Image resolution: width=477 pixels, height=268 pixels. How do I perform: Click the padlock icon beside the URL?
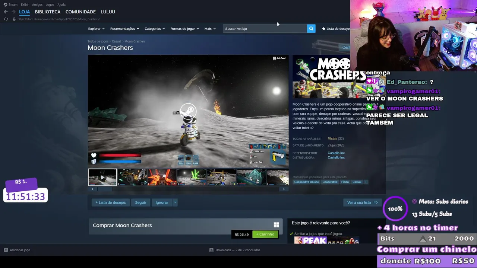(x=14, y=19)
